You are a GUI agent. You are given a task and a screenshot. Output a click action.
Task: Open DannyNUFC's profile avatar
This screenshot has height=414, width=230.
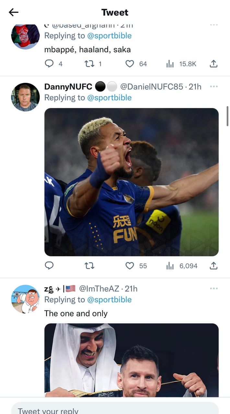click(x=25, y=97)
